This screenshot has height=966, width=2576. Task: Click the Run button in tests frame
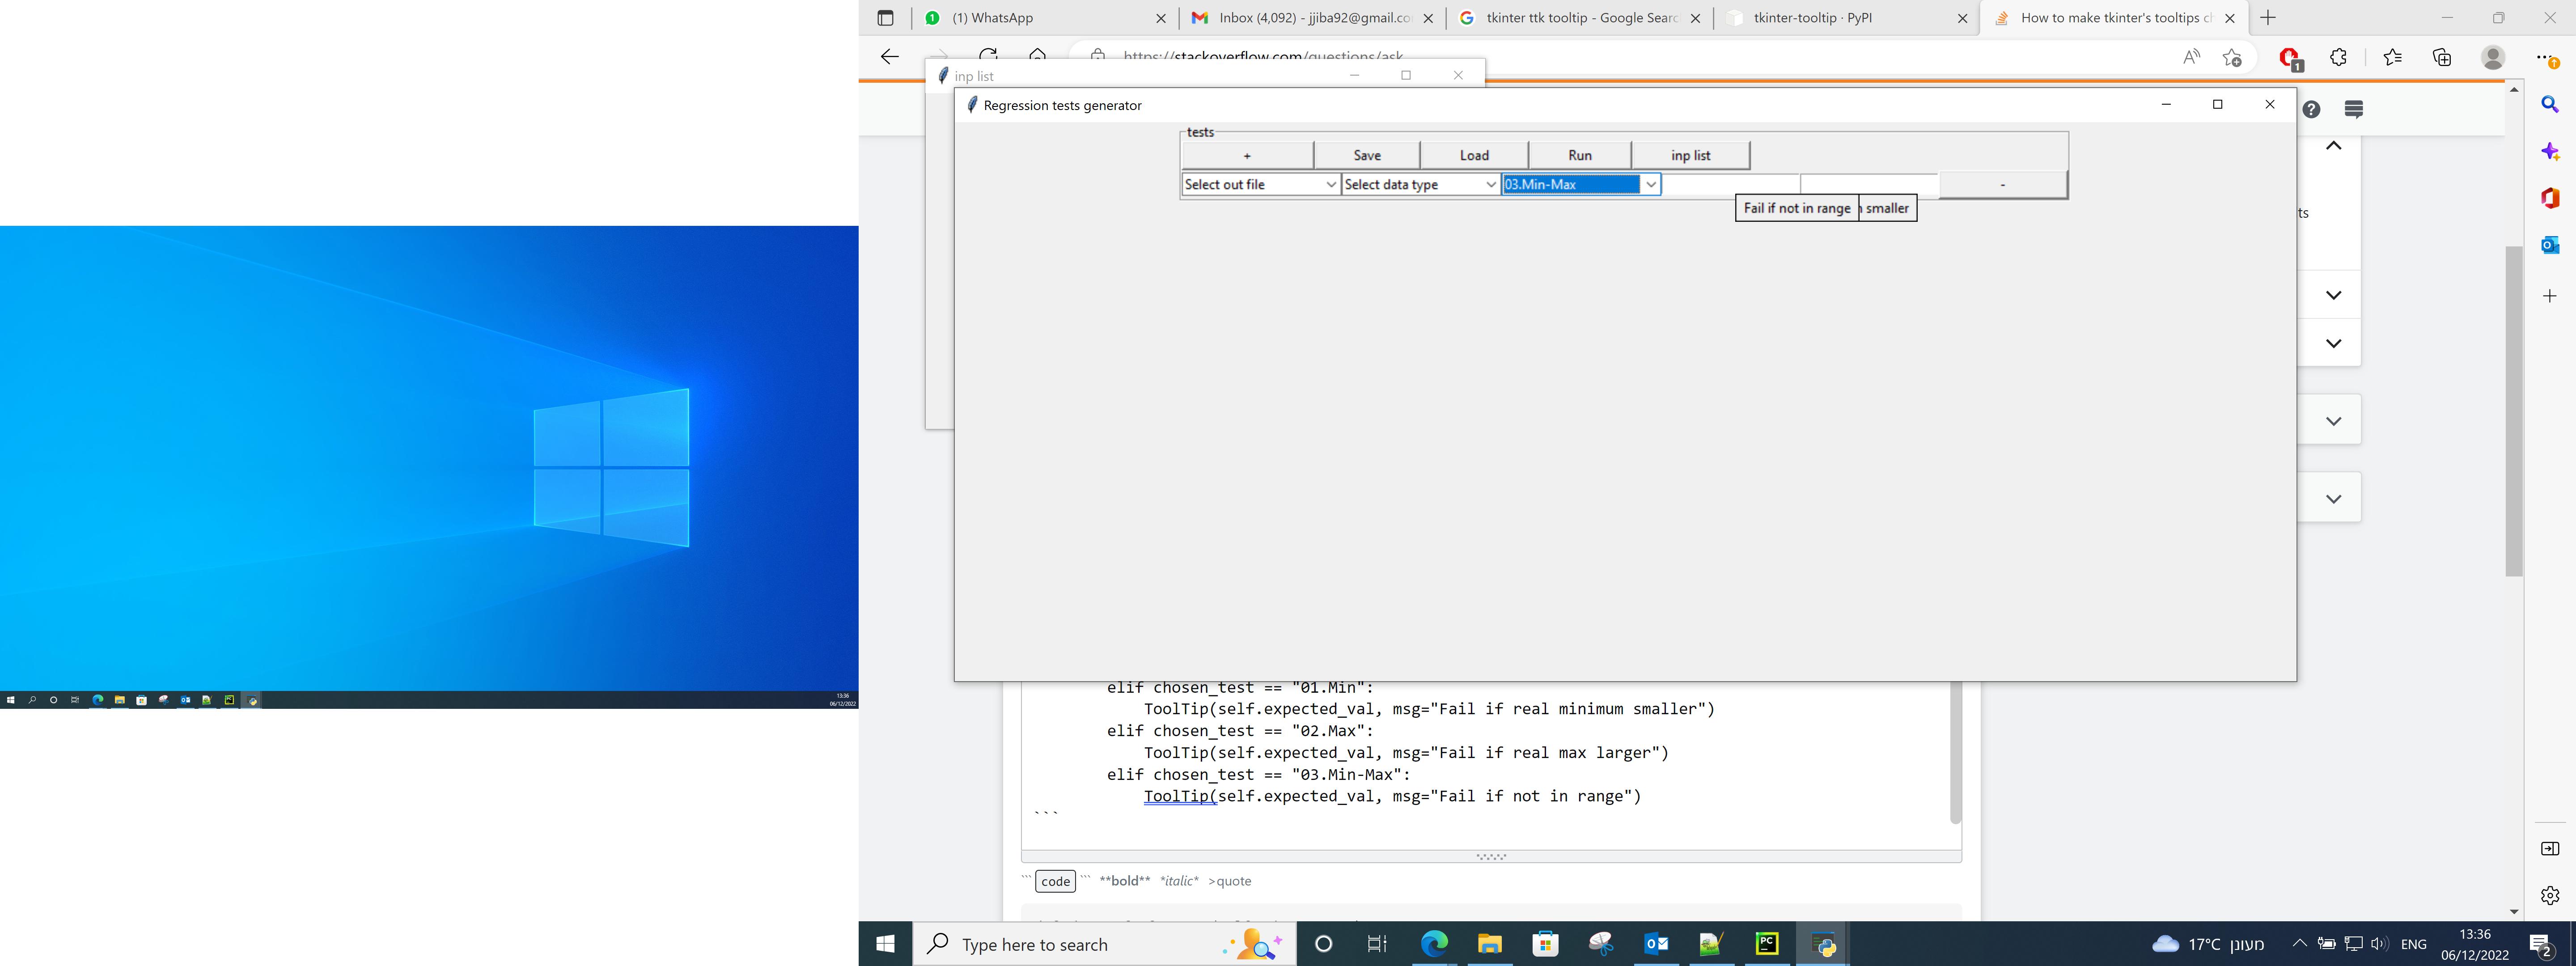coord(1580,155)
